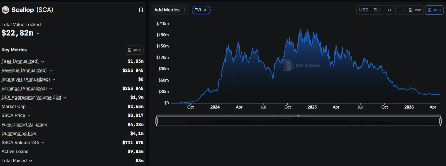446x166 pixels.
Task: Switch chart denomination to SUI
Action: click(377, 10)
